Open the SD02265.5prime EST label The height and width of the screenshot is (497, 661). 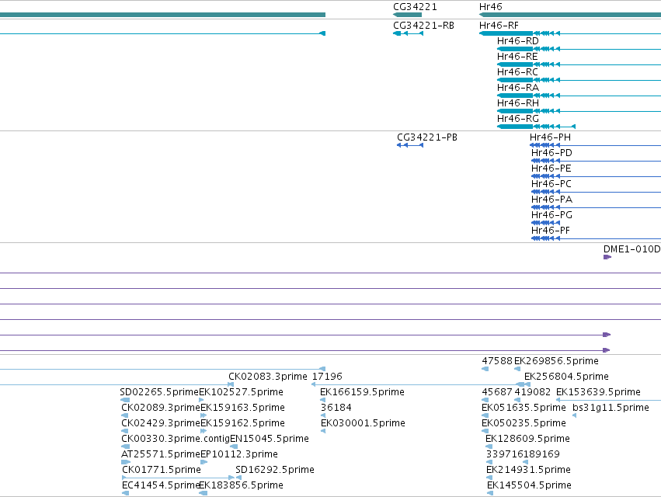click(159, 392)
